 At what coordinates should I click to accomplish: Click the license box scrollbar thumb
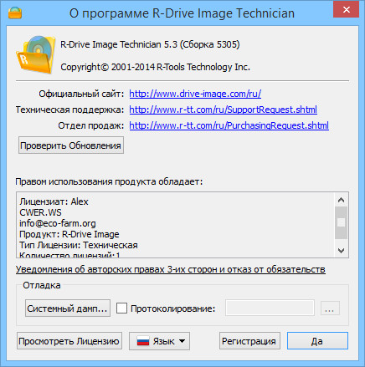(341, 222)
